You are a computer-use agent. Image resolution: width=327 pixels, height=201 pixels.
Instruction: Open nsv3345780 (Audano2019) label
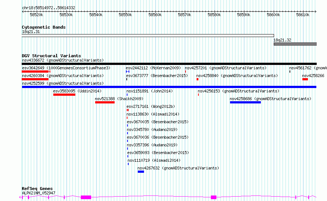[x=152, y=130]
